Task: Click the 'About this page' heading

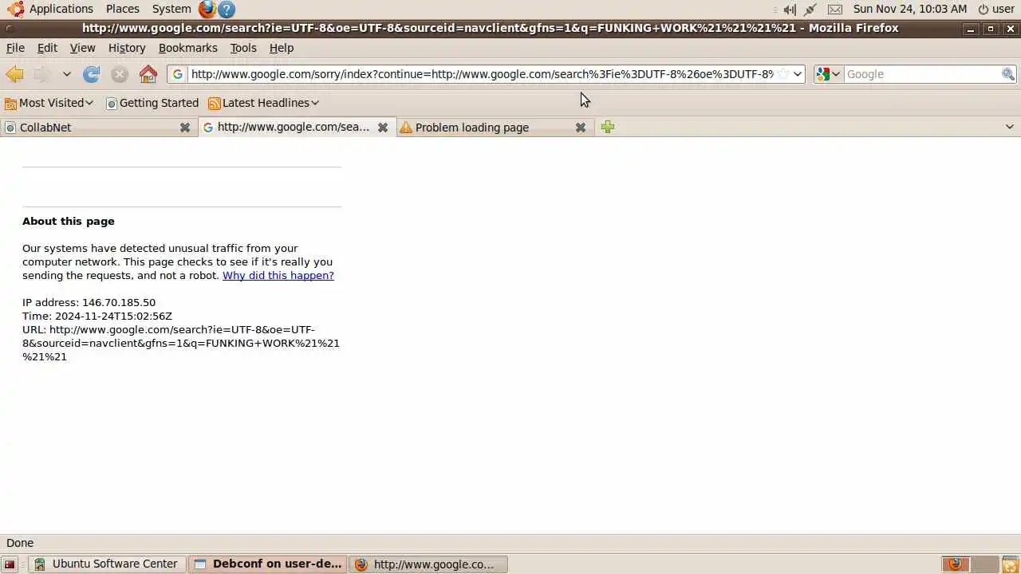Action: pos(69,221)
